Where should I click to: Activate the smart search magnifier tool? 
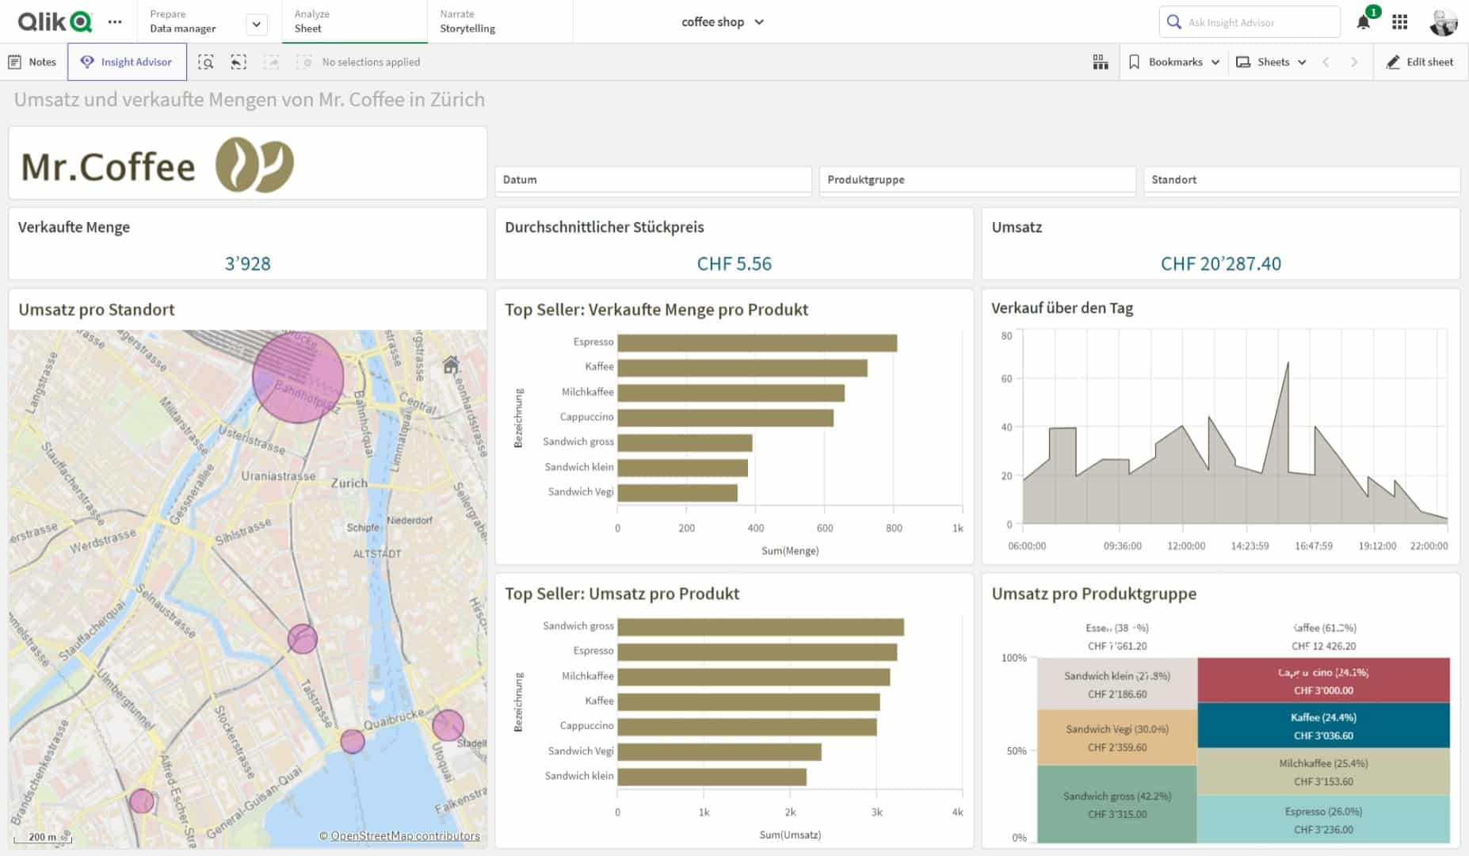pos(205,61)
